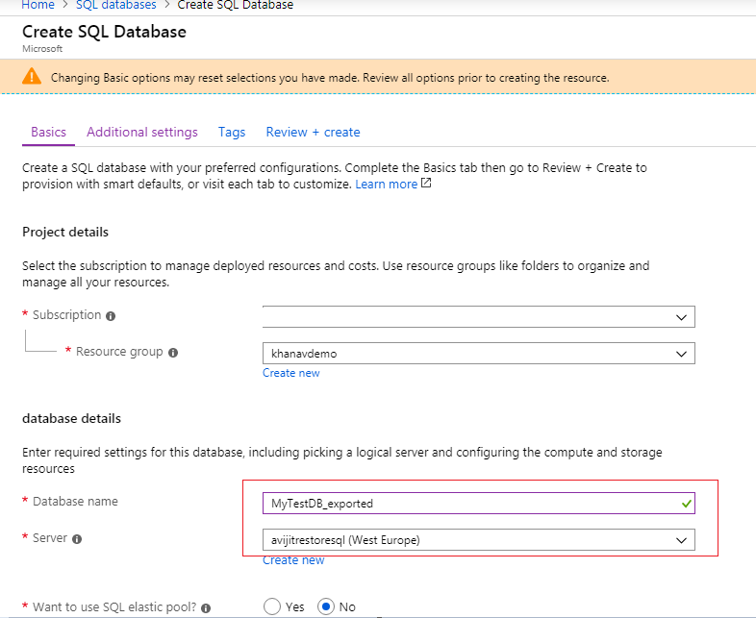The height and width of the screenshot is (618, 756).
Task: Go to the Review + create tab
Action: point(313,133)
